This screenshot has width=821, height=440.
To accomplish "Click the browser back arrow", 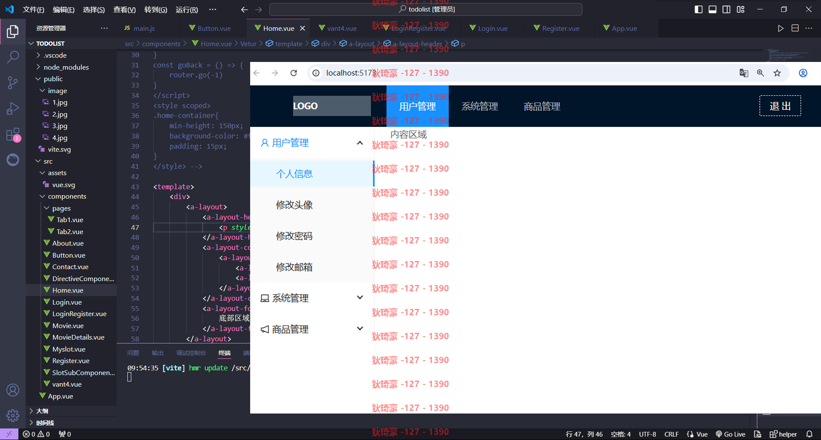I will point(257,73).
